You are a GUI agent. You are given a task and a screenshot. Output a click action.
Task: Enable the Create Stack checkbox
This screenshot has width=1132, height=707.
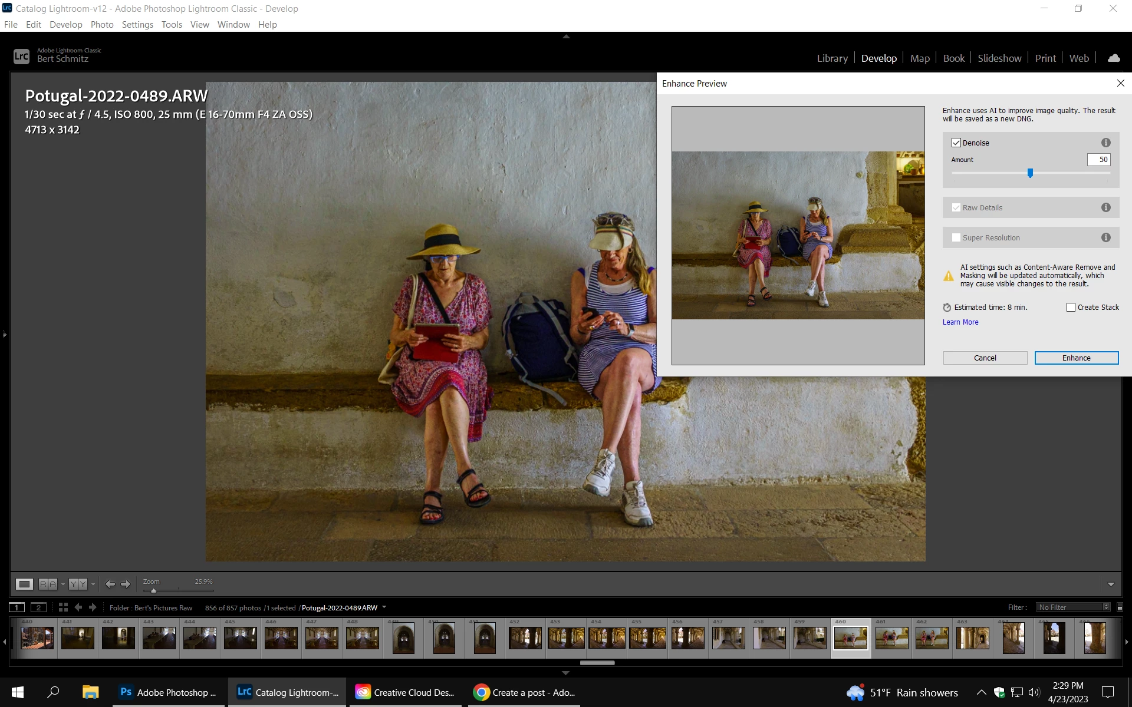point(1071,307)
